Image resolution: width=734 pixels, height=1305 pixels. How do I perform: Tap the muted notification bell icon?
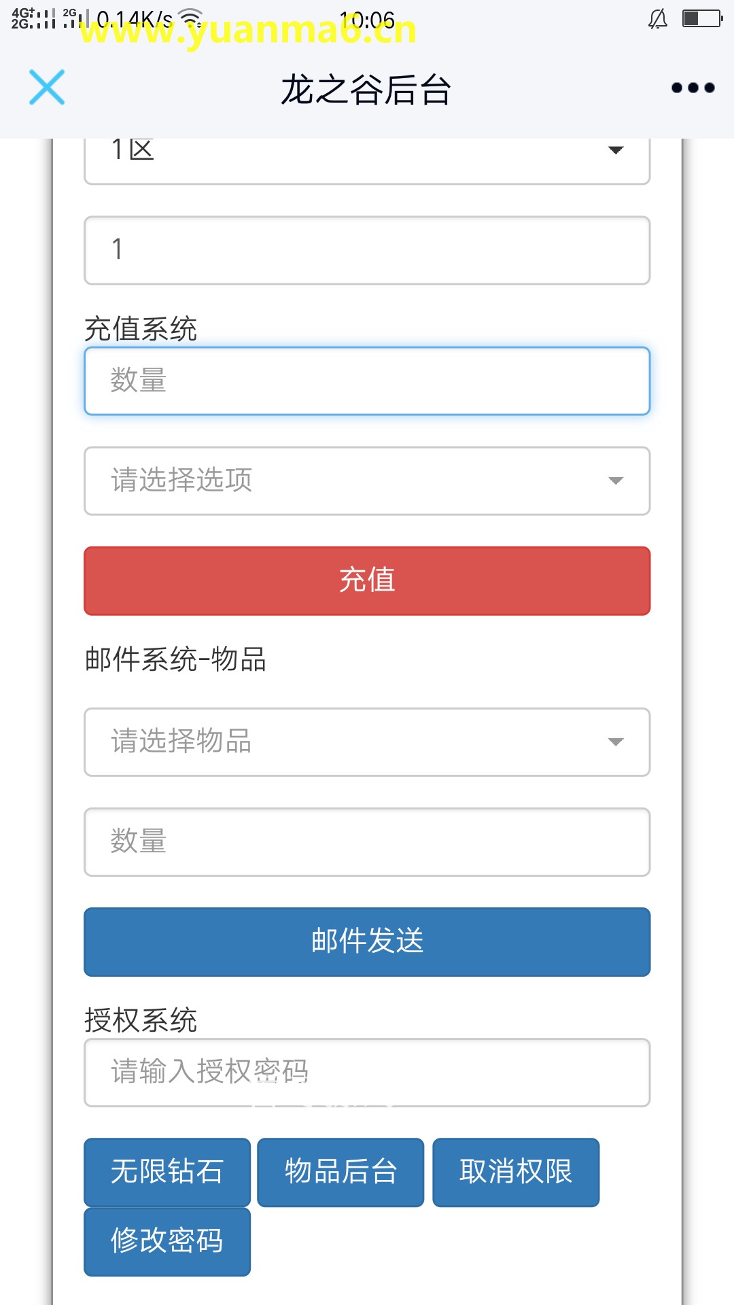pos(657,19)
